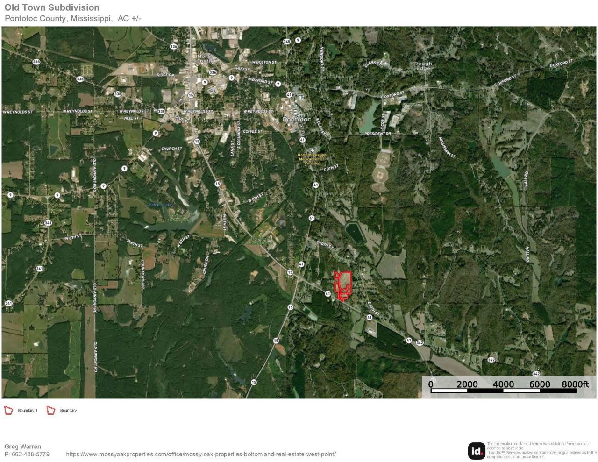Click the Highway 361 shield at left edge
This screenshot has width=598, height=462.
pos(8,304)
